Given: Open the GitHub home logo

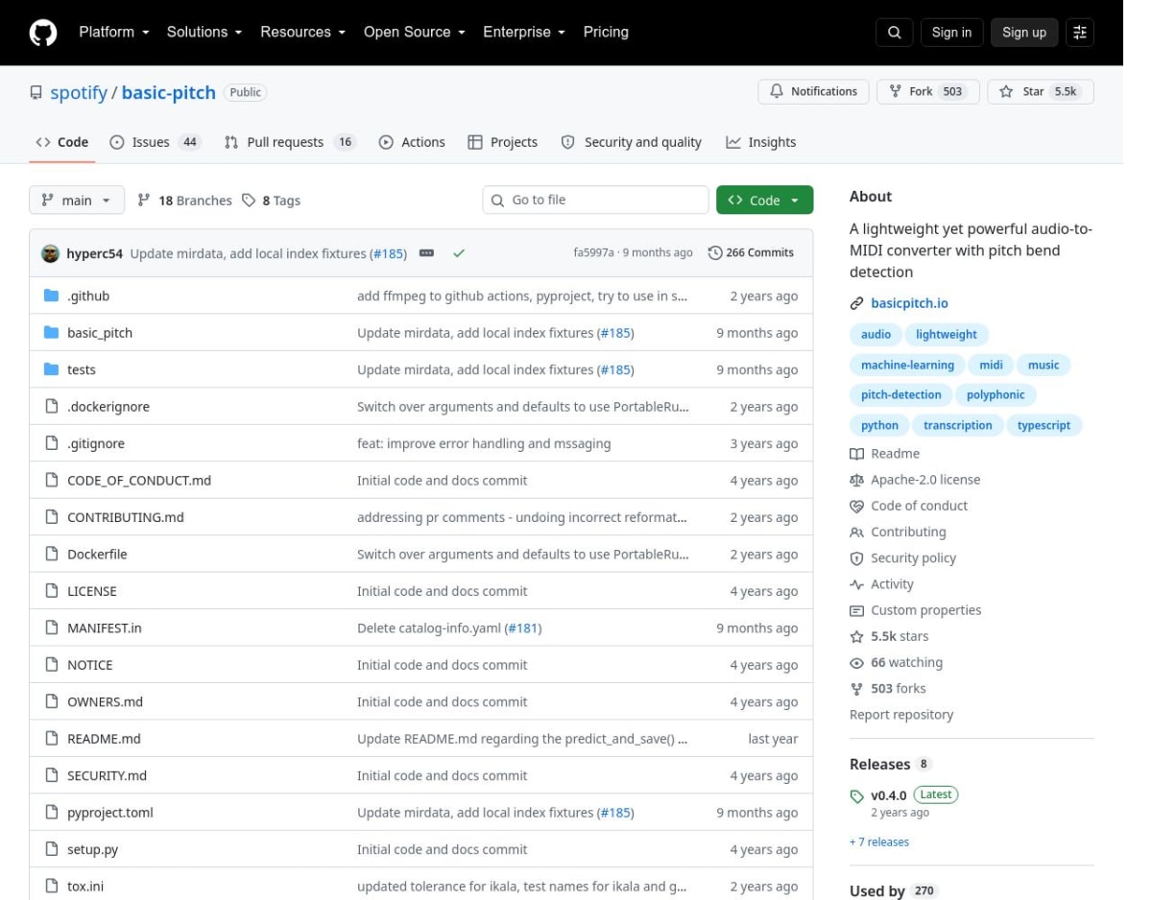Looking at the screenshot, I should pyautogui.click(x=42, y=33).
